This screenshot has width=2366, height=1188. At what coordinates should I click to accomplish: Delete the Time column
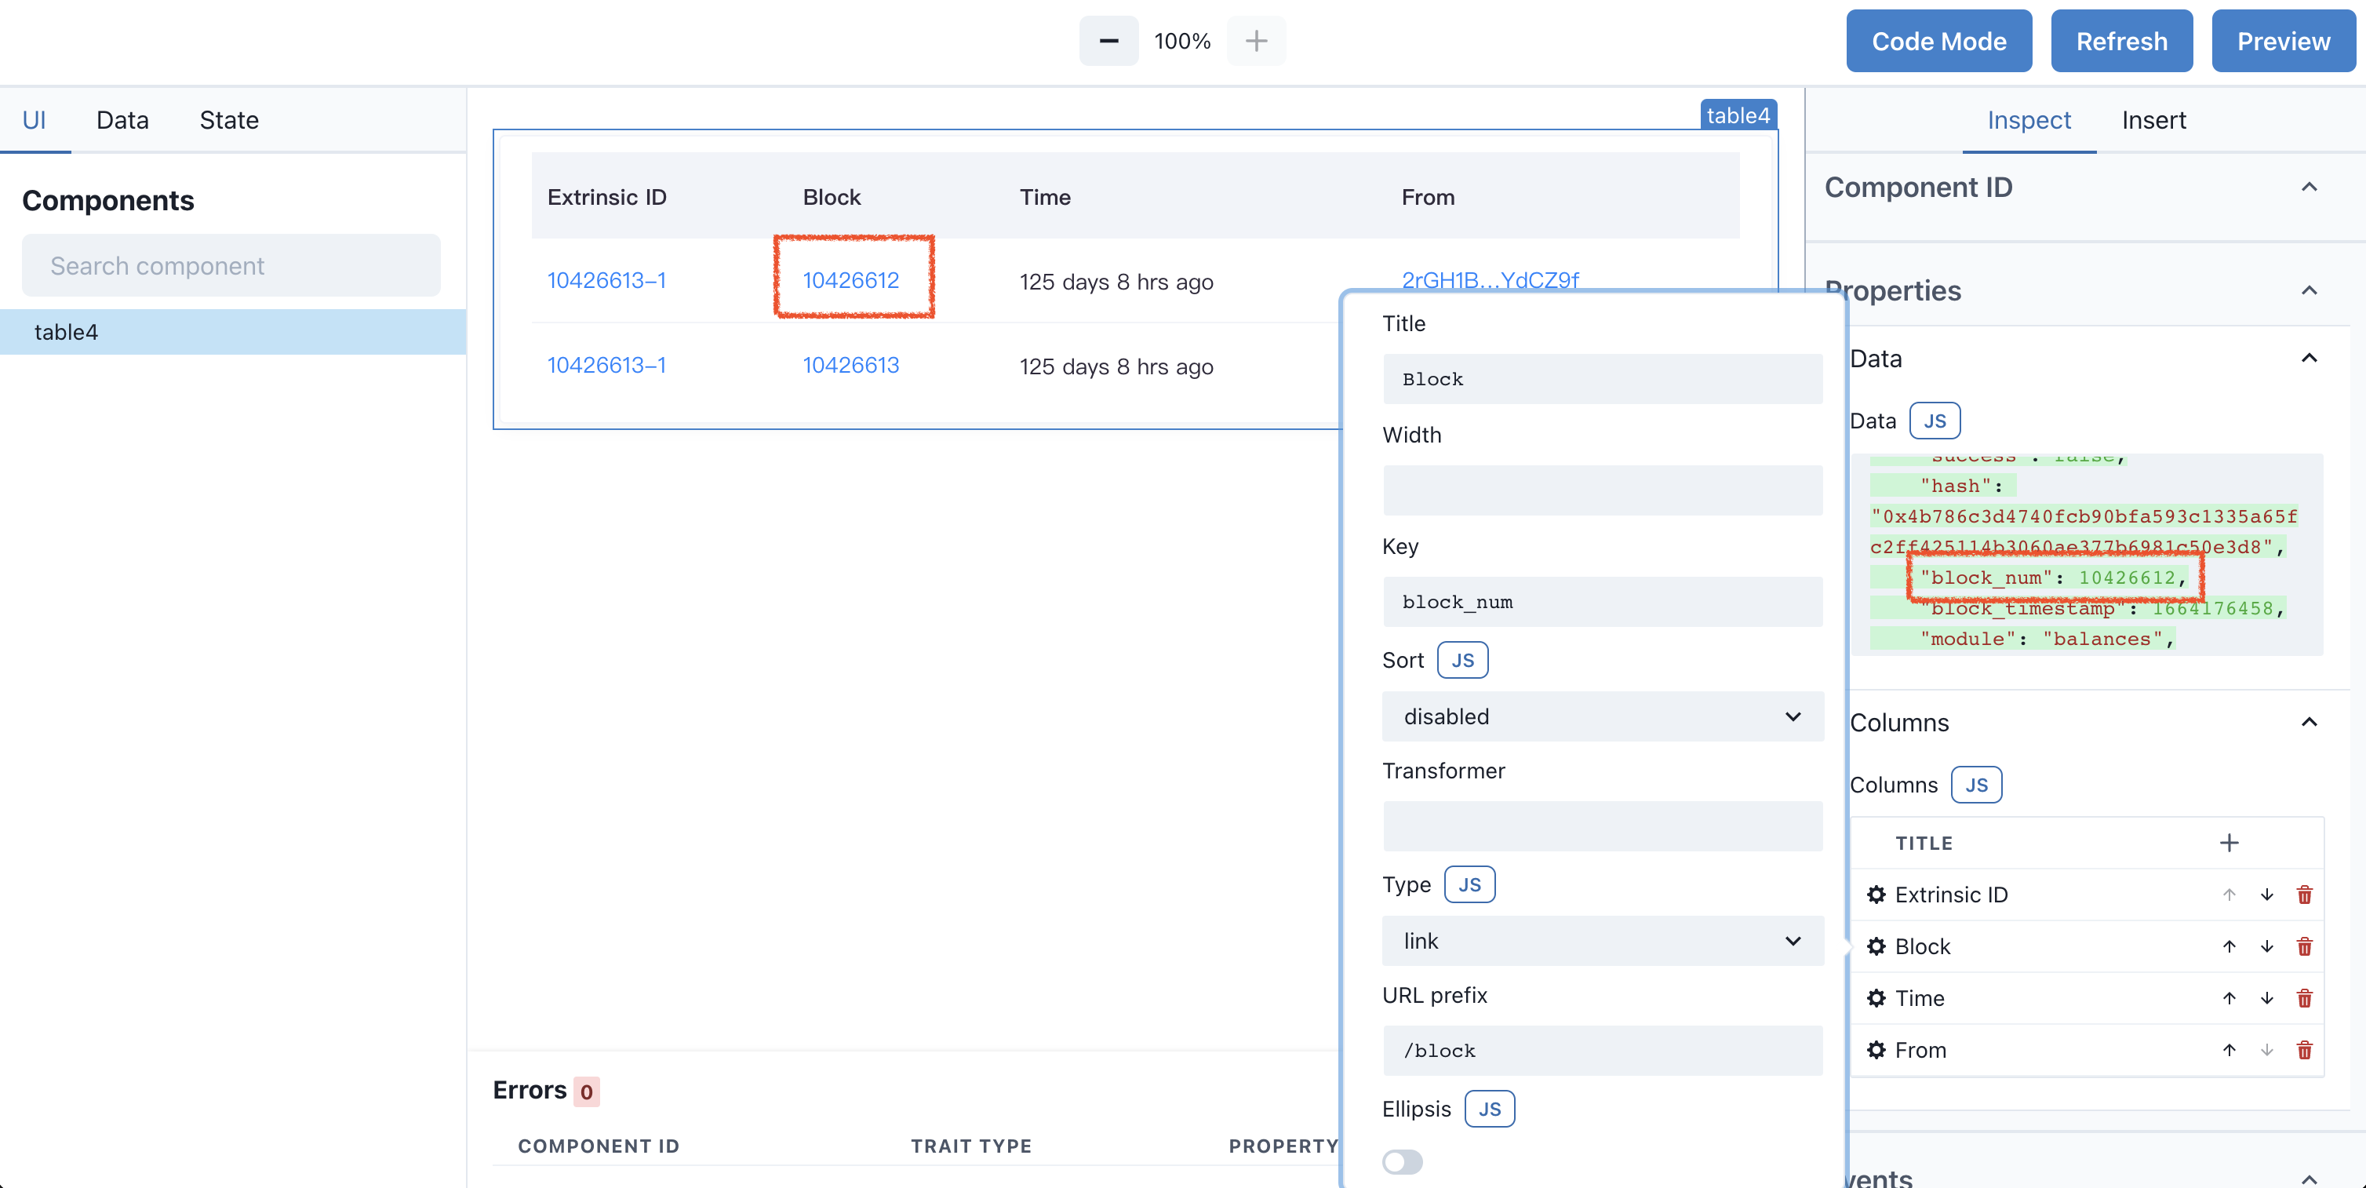click(x=2303, y=998)
